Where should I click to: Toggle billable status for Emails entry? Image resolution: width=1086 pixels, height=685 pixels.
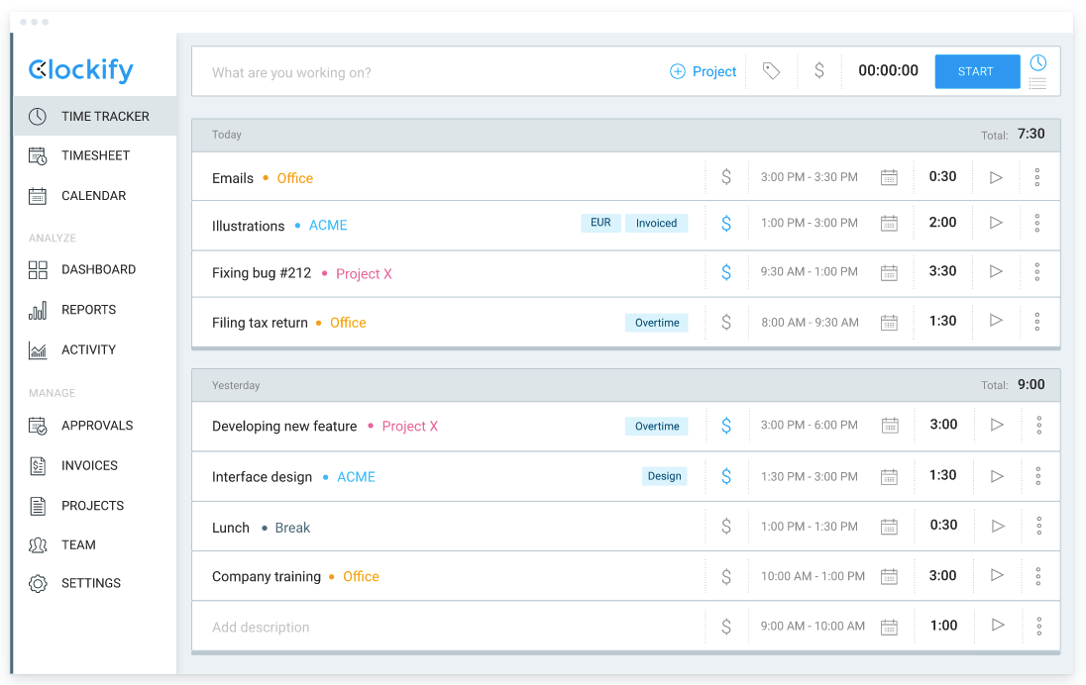point(726,177)
